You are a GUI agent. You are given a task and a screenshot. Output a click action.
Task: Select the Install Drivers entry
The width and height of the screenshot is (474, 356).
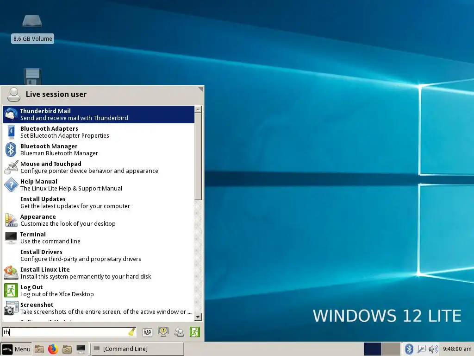tap(99, 255)
